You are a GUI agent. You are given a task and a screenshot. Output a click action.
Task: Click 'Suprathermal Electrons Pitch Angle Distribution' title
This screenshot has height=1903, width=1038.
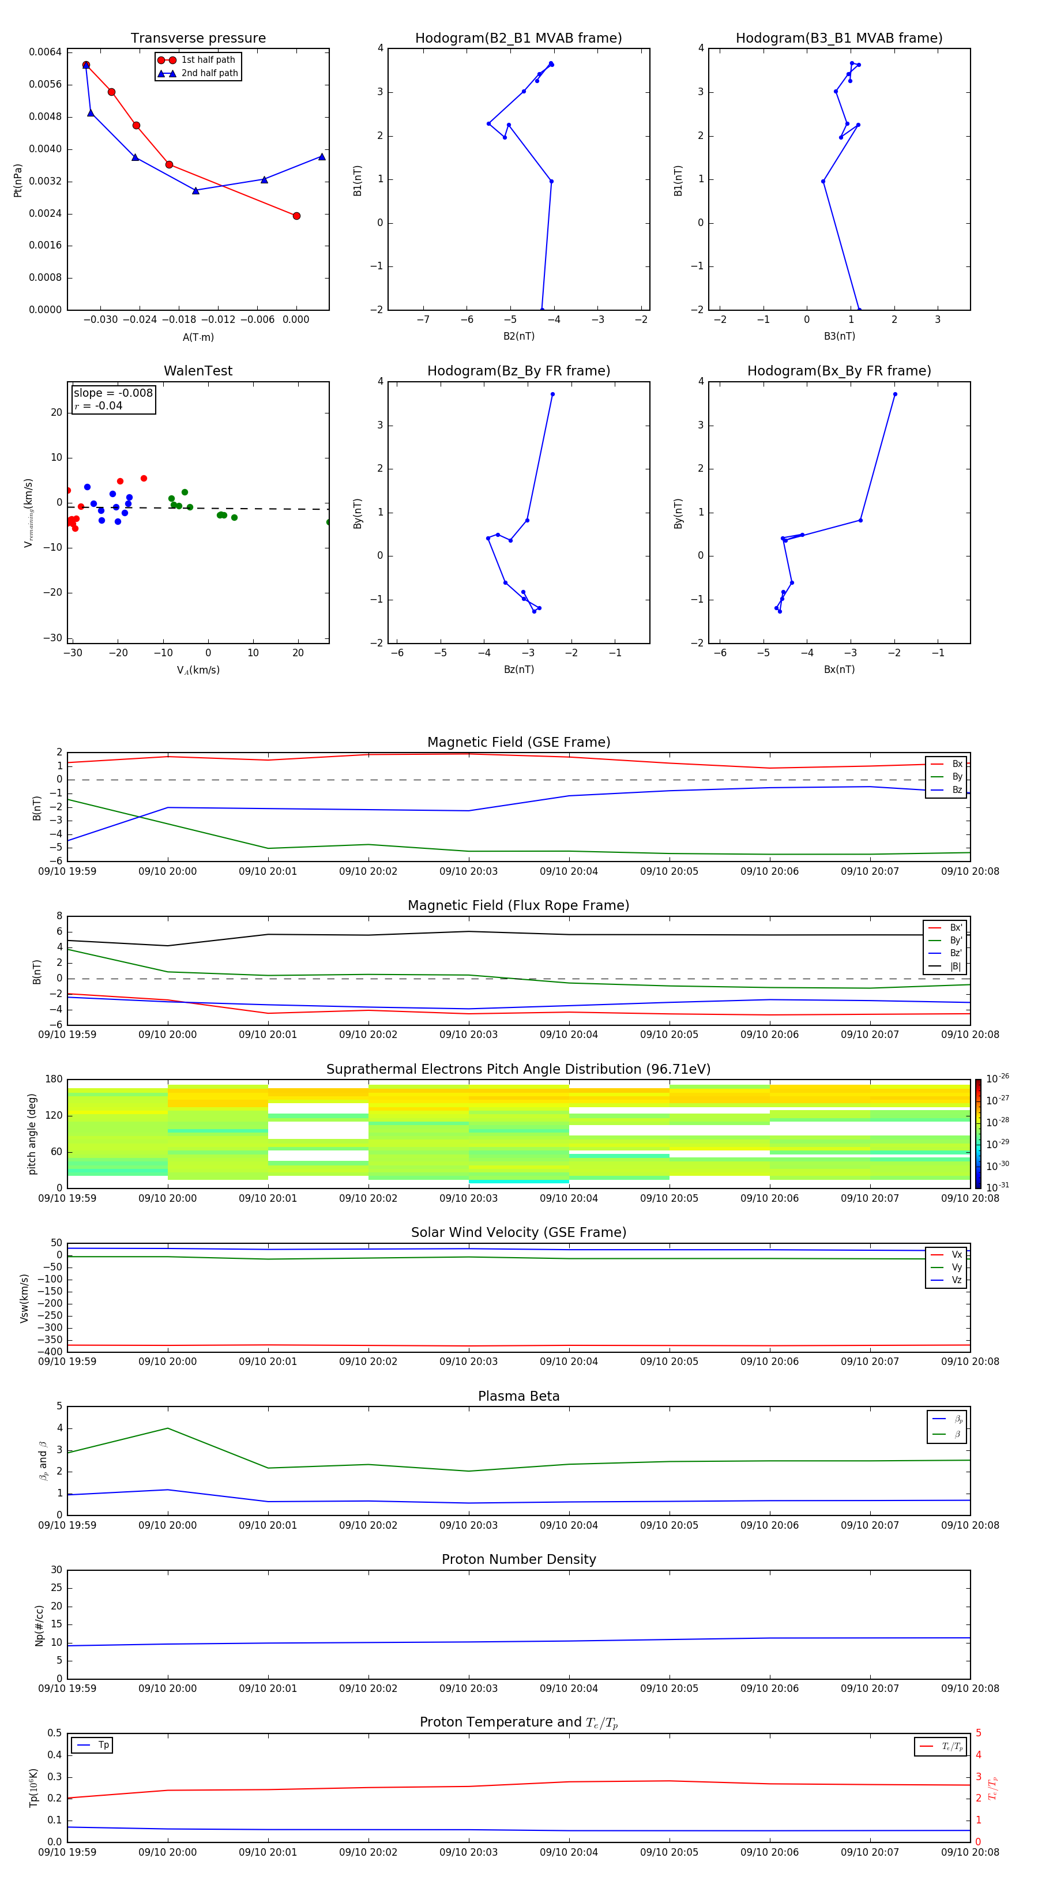[x=518, y=1069]
